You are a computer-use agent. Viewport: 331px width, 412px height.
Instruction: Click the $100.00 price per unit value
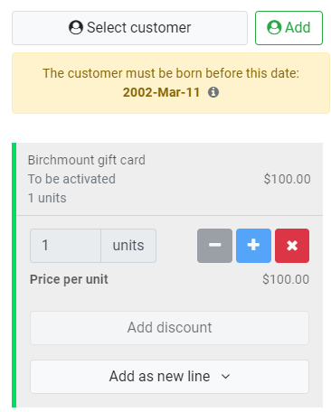point(286,279)
